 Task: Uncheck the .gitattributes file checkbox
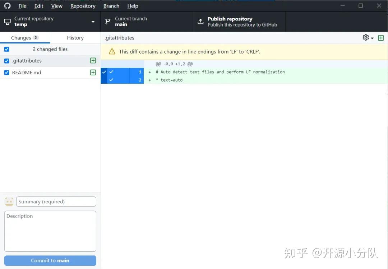[x=6, y=61]
